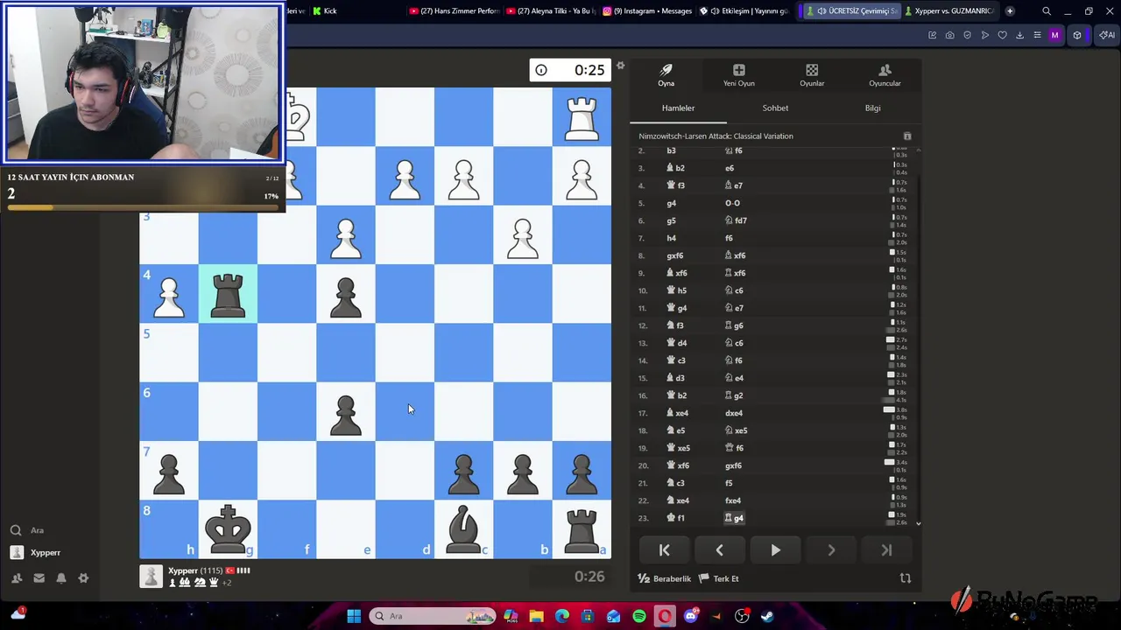Select move 5 O-O in move list
The height and width of the screenshot is (630, 1121).
coord(732,203)
